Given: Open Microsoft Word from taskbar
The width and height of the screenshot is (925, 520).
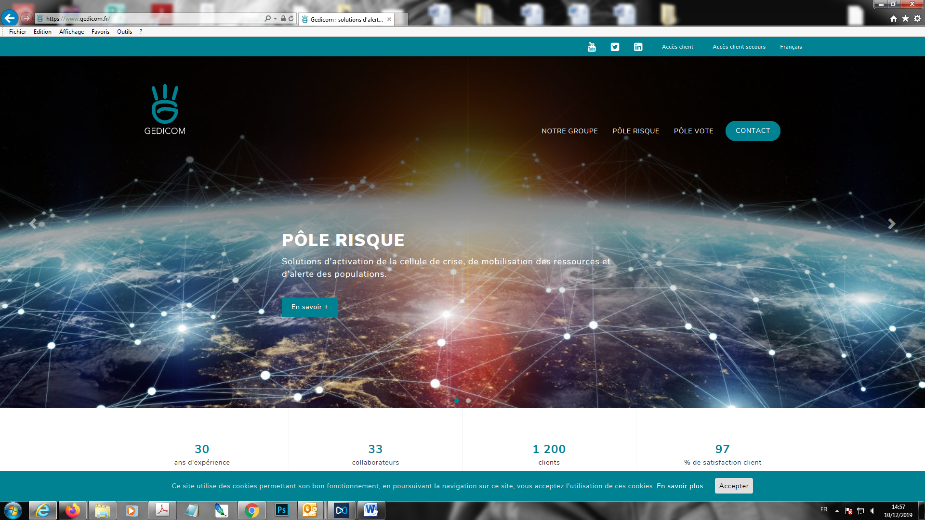Looking at the screenshot, I should pos(371,510).
